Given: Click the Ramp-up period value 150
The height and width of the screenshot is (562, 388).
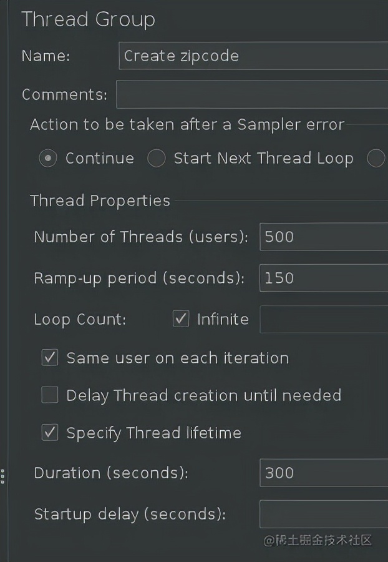Looking at the screenshot, I should [x=323, y=278].
